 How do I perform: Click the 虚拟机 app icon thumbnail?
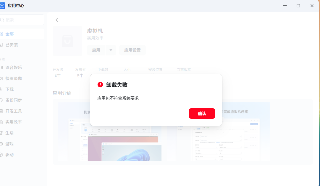(67, 41)
